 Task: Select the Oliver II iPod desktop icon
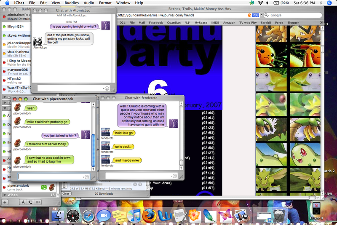tap(316, 210)
